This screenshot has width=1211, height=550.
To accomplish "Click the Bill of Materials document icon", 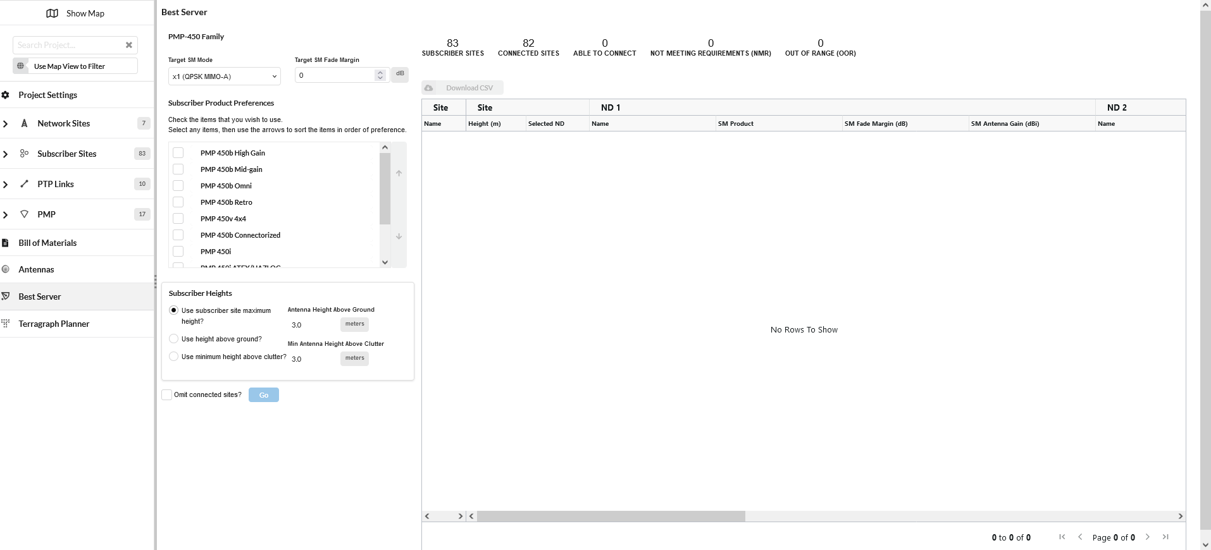I will (x=6, y=243).
